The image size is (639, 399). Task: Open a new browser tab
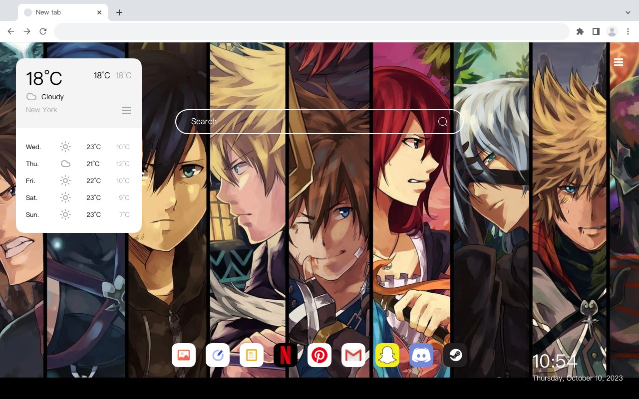tap(119, 12)
